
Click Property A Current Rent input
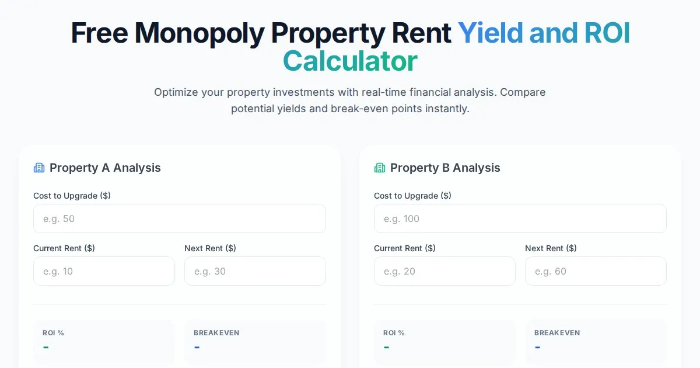104,271
